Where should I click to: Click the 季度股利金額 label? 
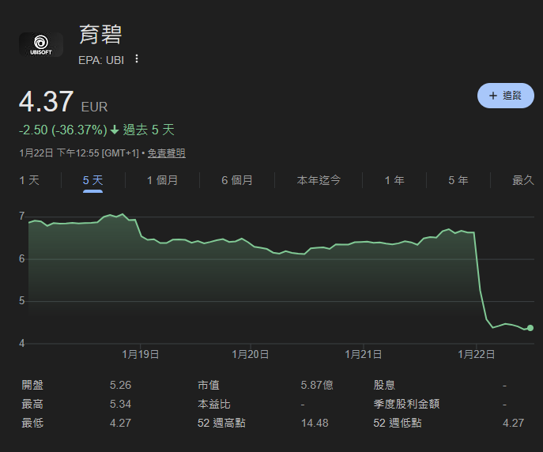tap(406, 404)
